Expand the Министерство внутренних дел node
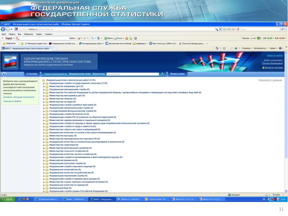The image size is (288, 216). (x=44, y=86)
